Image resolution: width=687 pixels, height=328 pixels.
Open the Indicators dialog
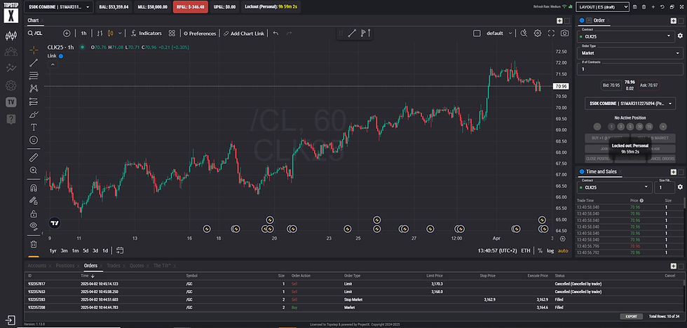click(147, 34)
